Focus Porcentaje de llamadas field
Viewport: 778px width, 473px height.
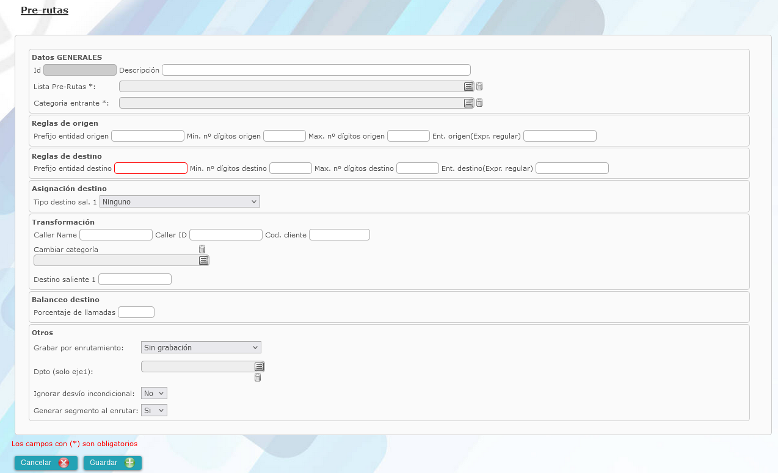pyautogui.click(x=136, y=312)
